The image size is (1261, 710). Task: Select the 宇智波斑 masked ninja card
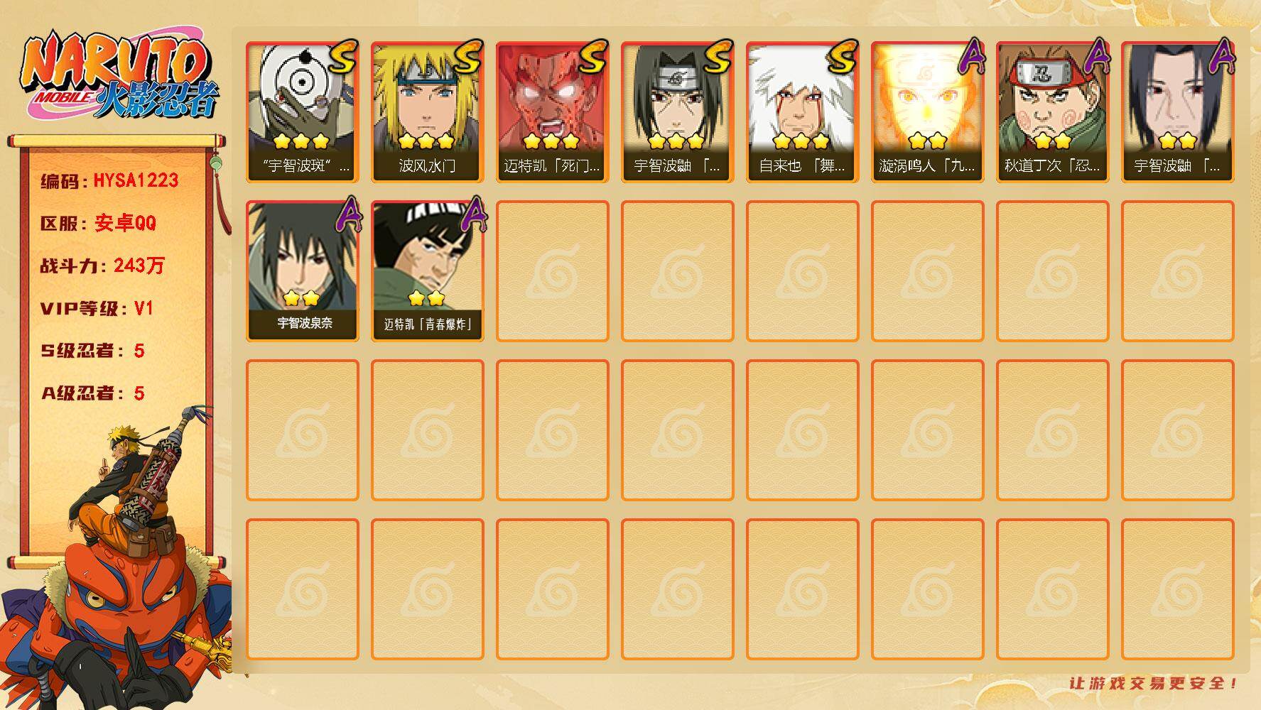point(303,112)
